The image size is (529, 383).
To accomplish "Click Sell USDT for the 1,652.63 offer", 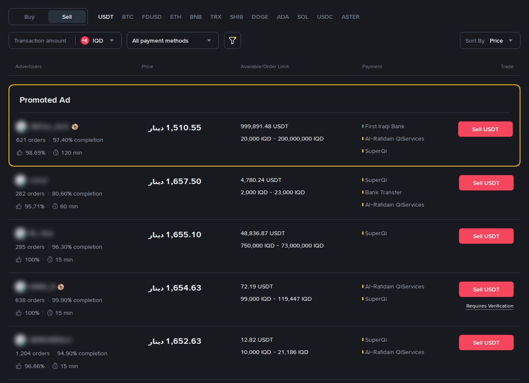I will pos(486,343).
